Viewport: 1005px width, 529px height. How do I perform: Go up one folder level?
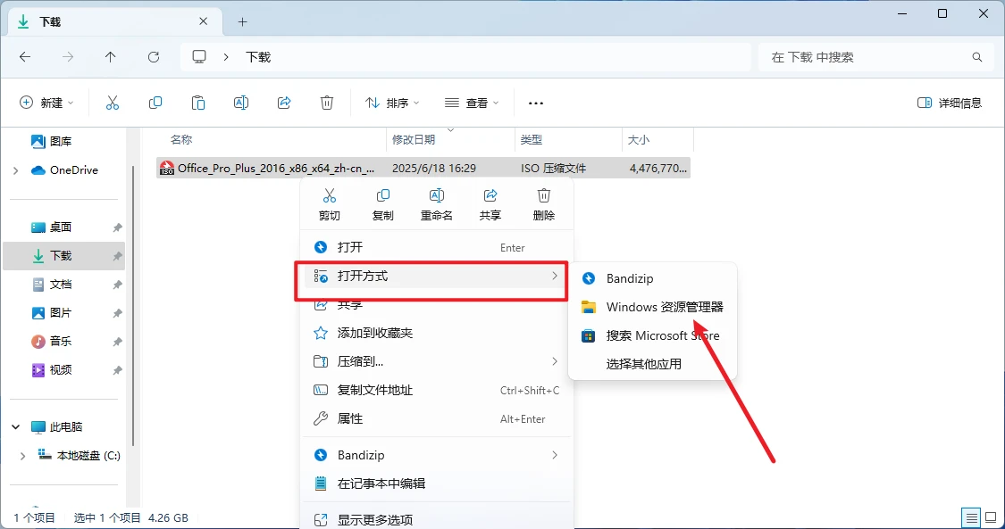[110, 57]
